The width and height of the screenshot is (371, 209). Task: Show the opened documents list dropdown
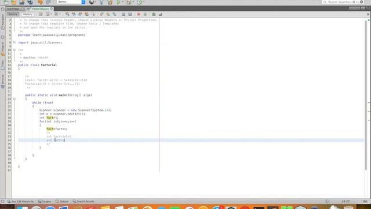pos(363,8)
